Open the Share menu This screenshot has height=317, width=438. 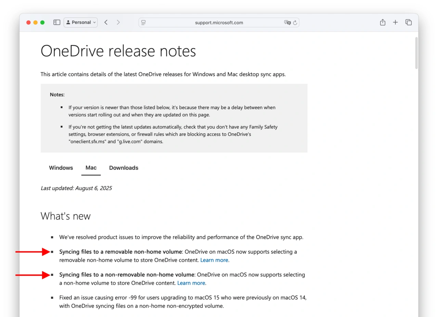[x=383, y=22]
